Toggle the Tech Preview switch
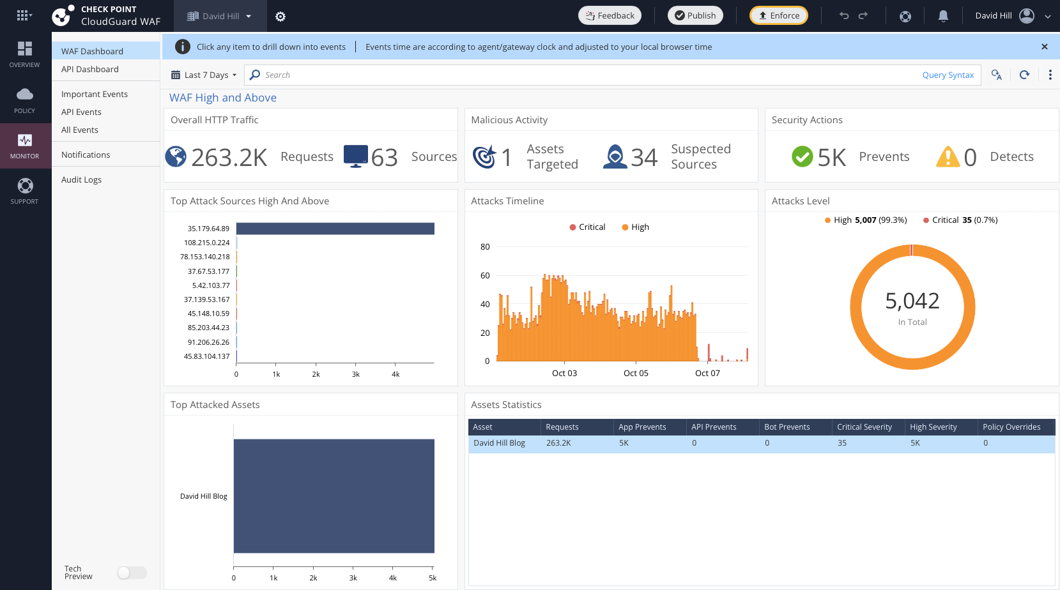Screen dimensions: 1060x590 [132, 573]
